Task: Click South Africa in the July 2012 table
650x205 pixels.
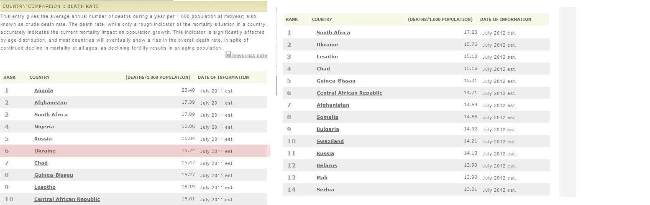Action: (x=333, y=32)
